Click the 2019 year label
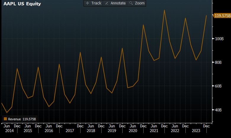This screenshot has height=138, width=231. [x=112, y=131]
